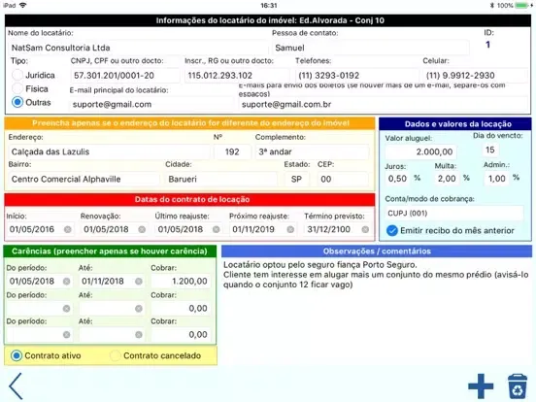Edit Valor aluguel field 2.000,00
This screenshot has height=402, width=536.
[420, 151]
